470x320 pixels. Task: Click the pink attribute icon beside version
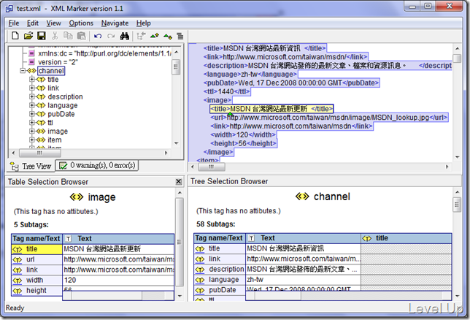[x=32, y=62]
